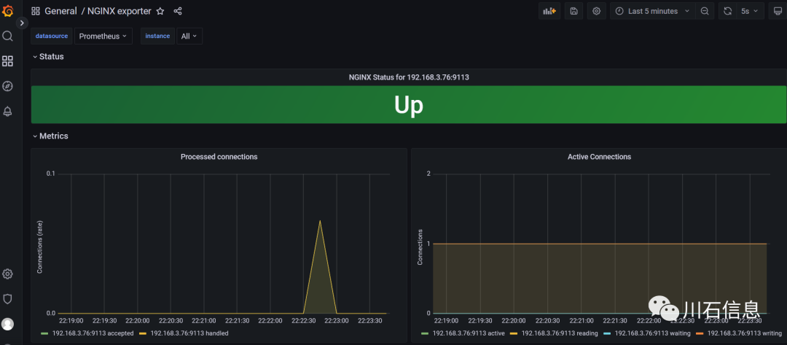
Task: Toggle the reading series in legend
Action: [x=560, y=333]
